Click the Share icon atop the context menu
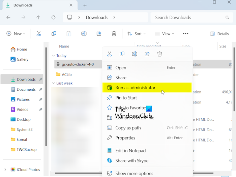The height and width of the screenshot is (177, 236). (147, 54)
